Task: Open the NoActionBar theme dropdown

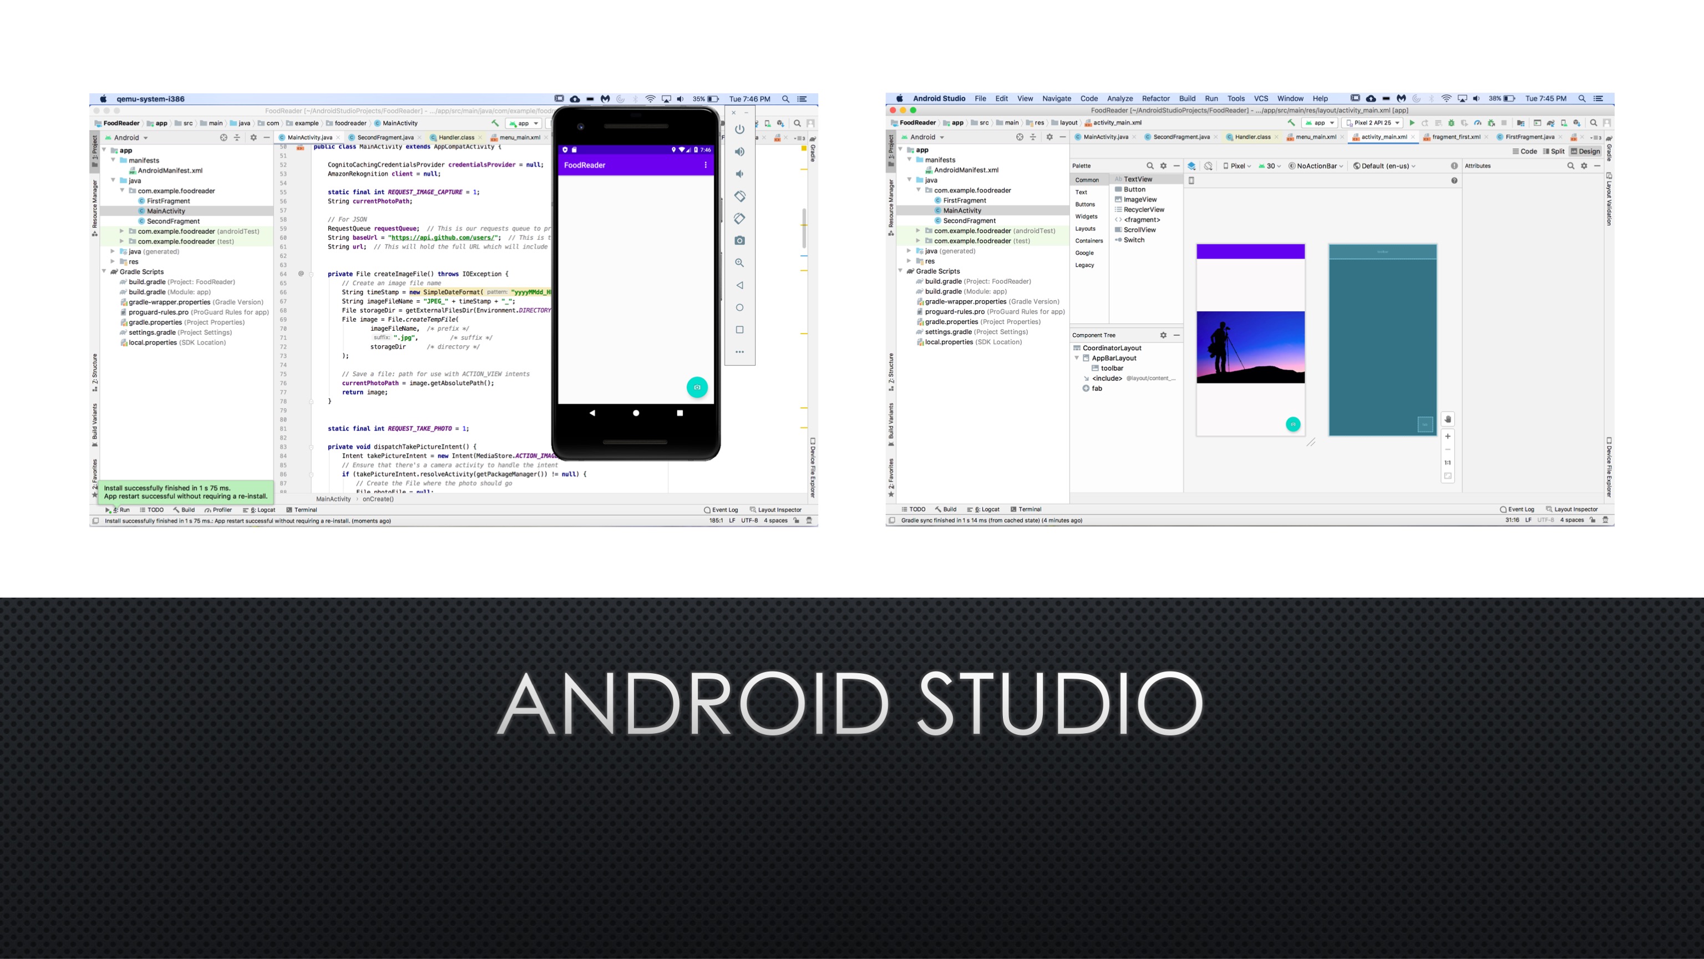Action: click(x=1315, y=166)
